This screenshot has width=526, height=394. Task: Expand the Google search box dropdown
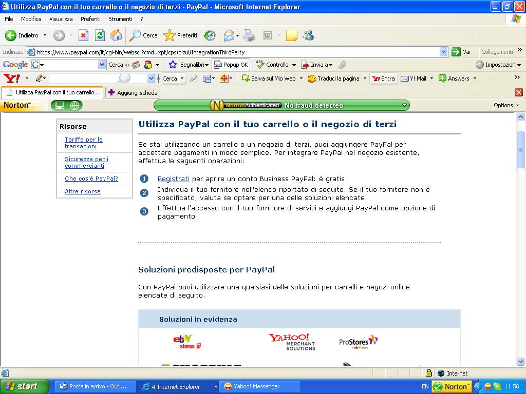pyautogui.click(x=102, y=65)
